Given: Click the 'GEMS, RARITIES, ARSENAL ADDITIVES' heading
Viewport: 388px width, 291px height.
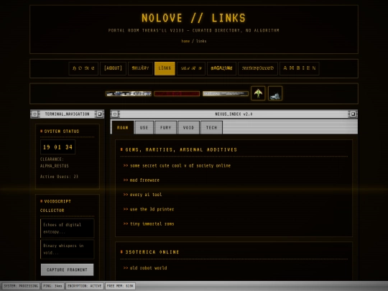Looking at the screenshot, I should point(181,149).
